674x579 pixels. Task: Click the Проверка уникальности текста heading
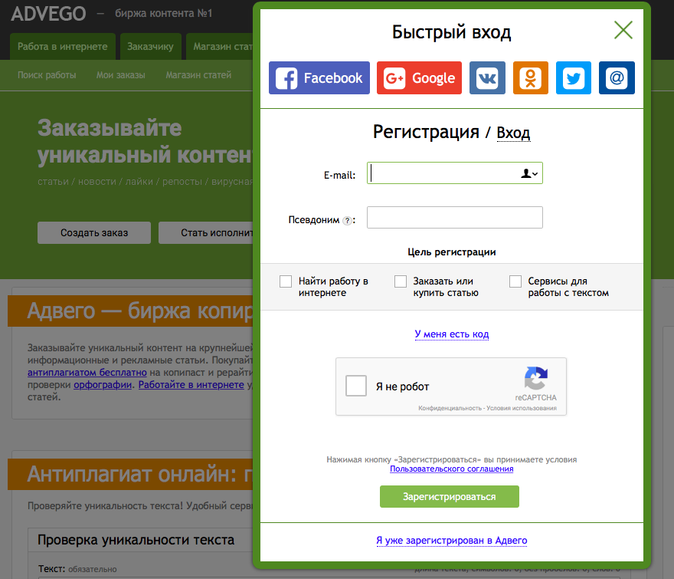coord(136,540)
